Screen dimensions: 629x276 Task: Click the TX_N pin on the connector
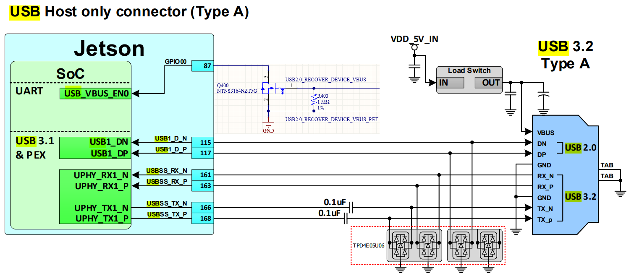click(545, 208)
